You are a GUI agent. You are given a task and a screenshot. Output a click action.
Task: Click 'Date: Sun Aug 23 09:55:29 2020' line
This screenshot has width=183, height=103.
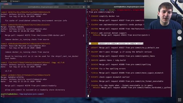click(x=21, y=16)
